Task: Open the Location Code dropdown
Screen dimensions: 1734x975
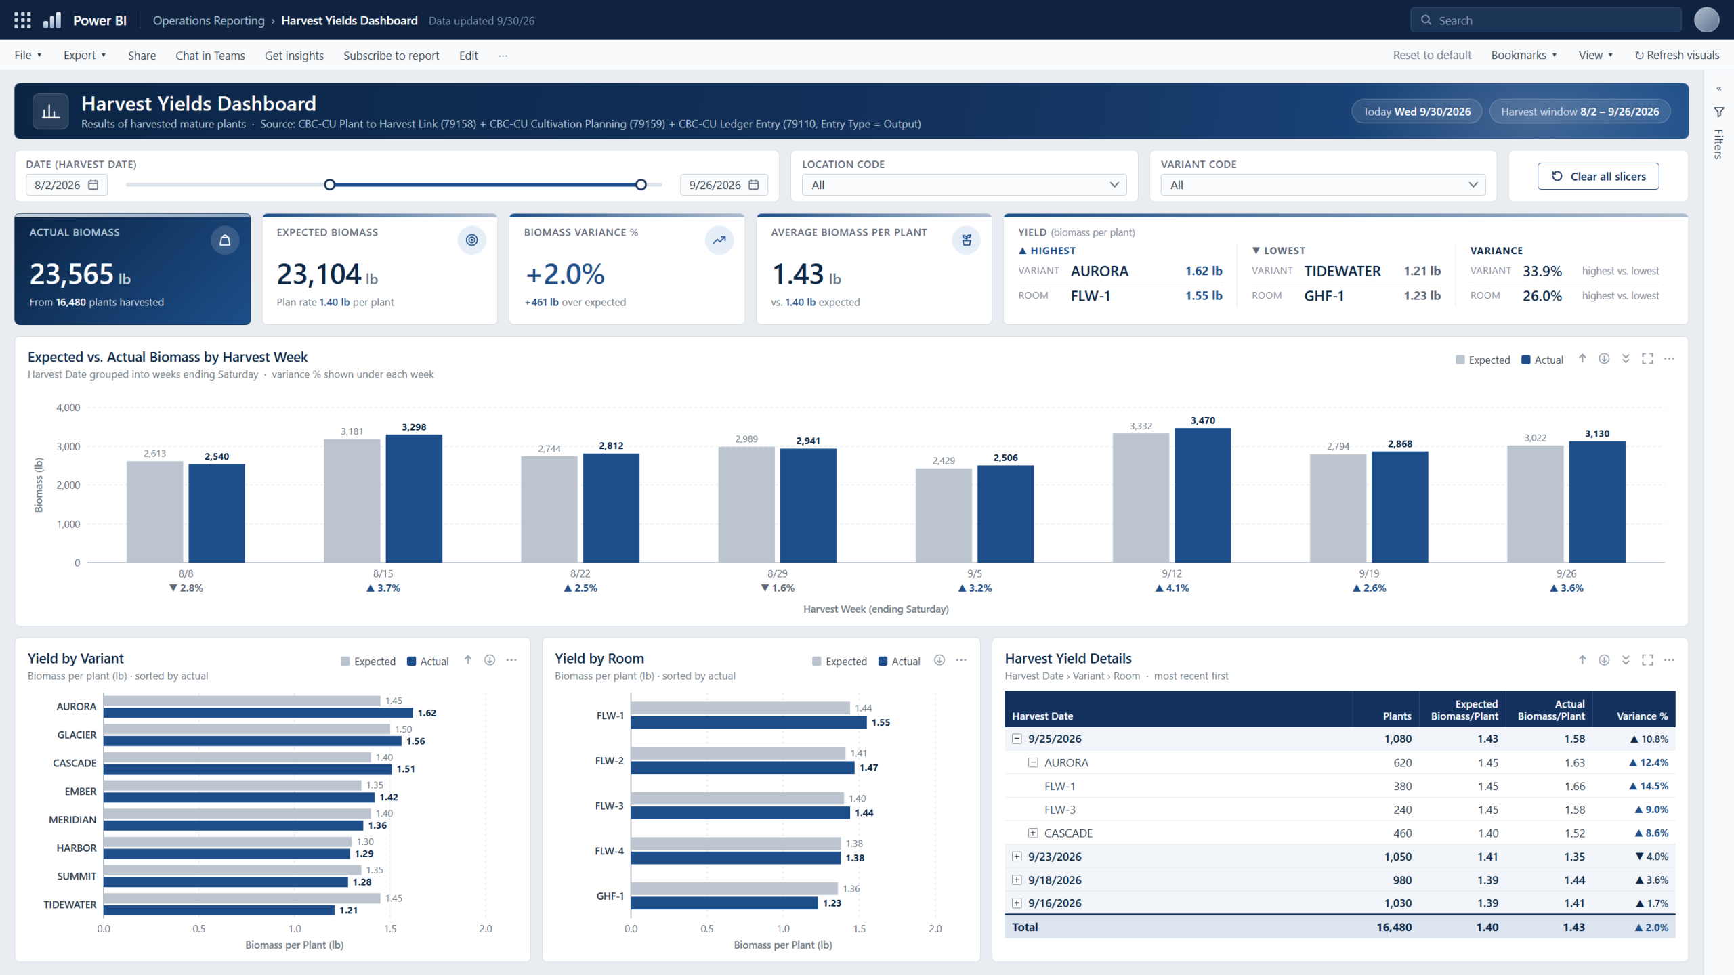Action: (x=964, y=185)
